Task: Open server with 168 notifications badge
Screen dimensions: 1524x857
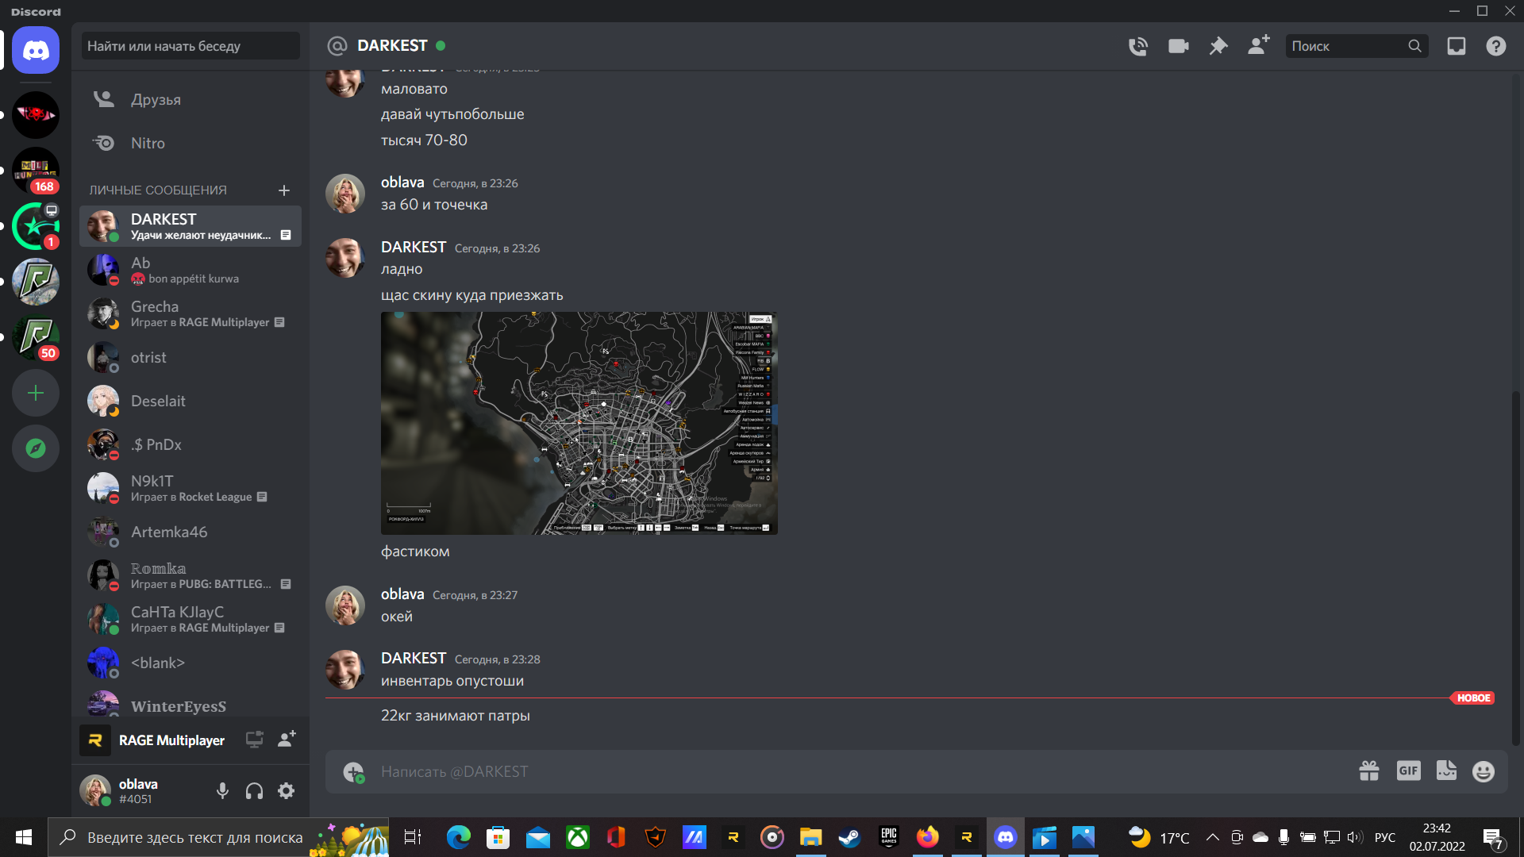Action: (x=36, y=171)
